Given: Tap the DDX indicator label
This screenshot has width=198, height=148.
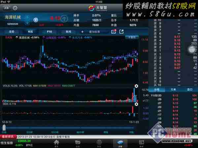Looking at the screenshot, I should pyautogui.click(x=9, y=104).
